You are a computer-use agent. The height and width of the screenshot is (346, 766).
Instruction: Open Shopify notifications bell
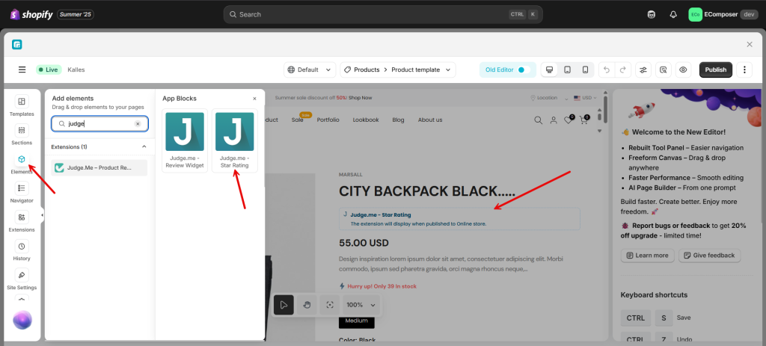[x=673, y=14]
